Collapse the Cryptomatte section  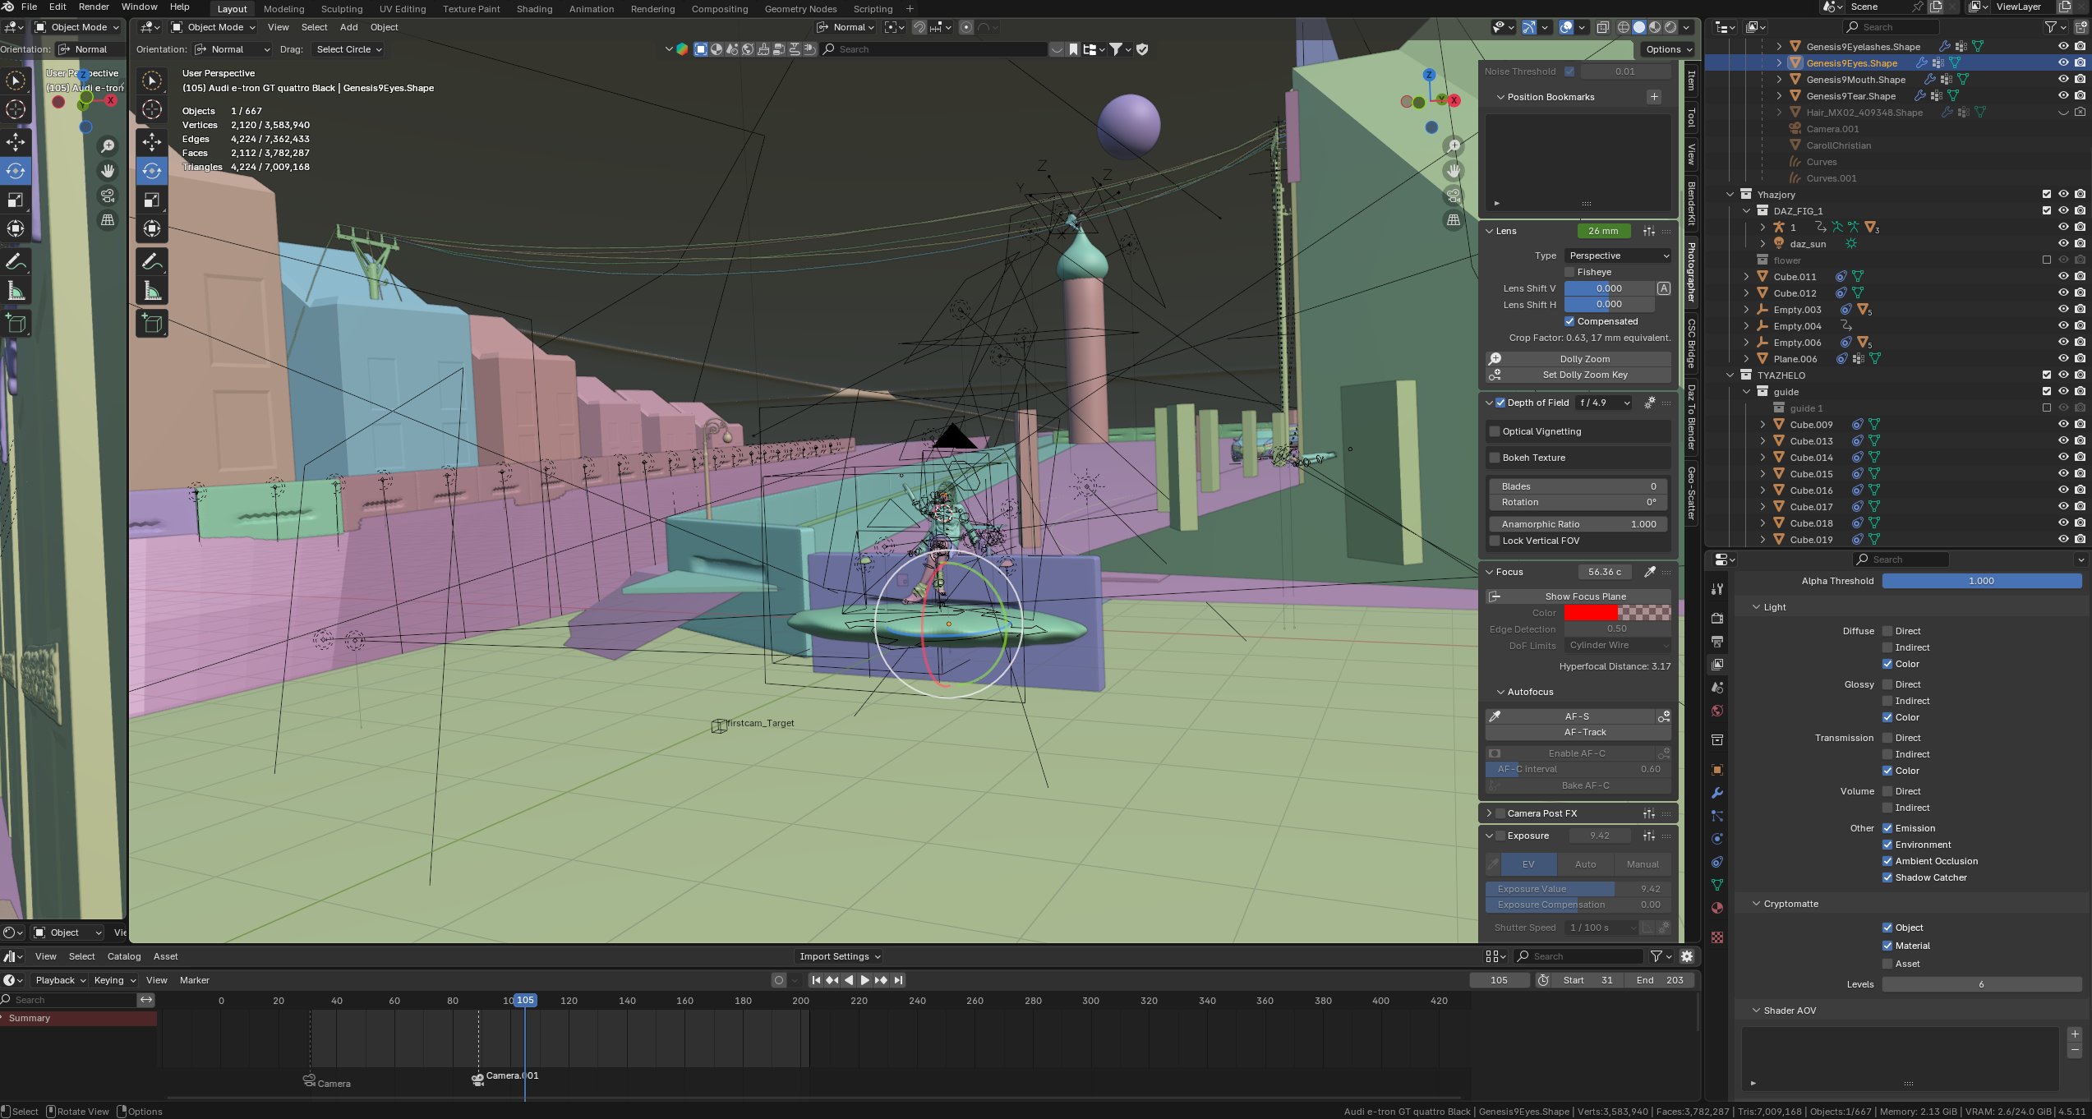[1757, 904]
